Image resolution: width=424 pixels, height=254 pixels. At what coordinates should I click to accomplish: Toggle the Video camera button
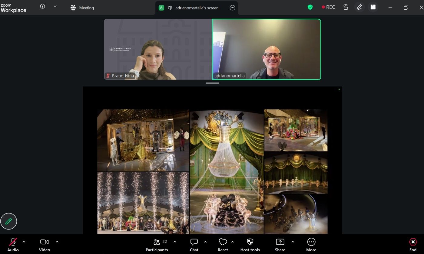click(x=45, y=245)
